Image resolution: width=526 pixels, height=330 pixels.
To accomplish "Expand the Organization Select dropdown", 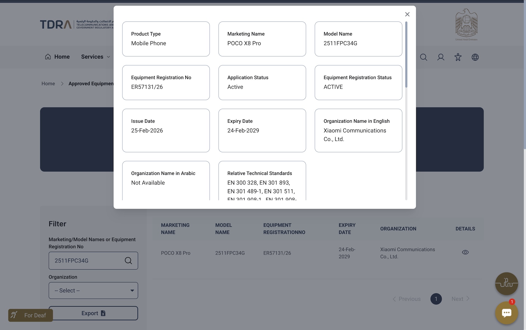I will [93, 290].
